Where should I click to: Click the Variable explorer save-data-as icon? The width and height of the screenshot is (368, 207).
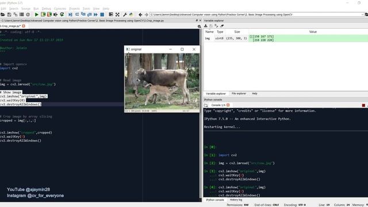(x=216, y=26)
